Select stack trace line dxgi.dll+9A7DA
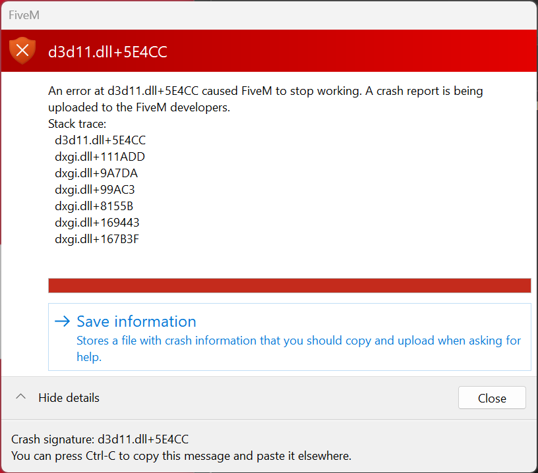Screen dimensions: 538x473 (x=96, y=173)
